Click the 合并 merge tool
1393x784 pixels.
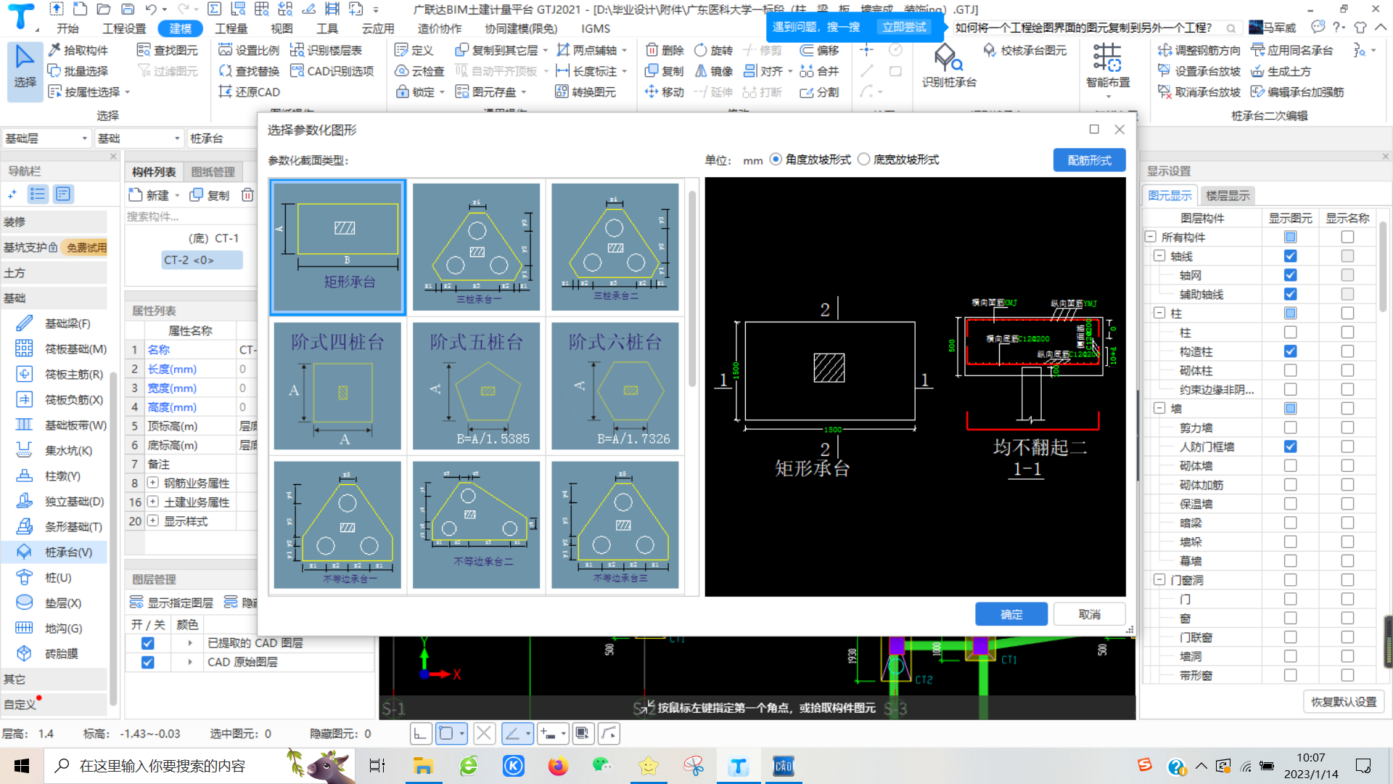tap(819, 71)
